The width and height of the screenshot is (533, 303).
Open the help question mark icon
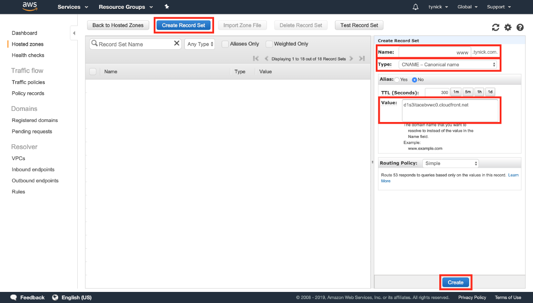click(x=520, y=28)
